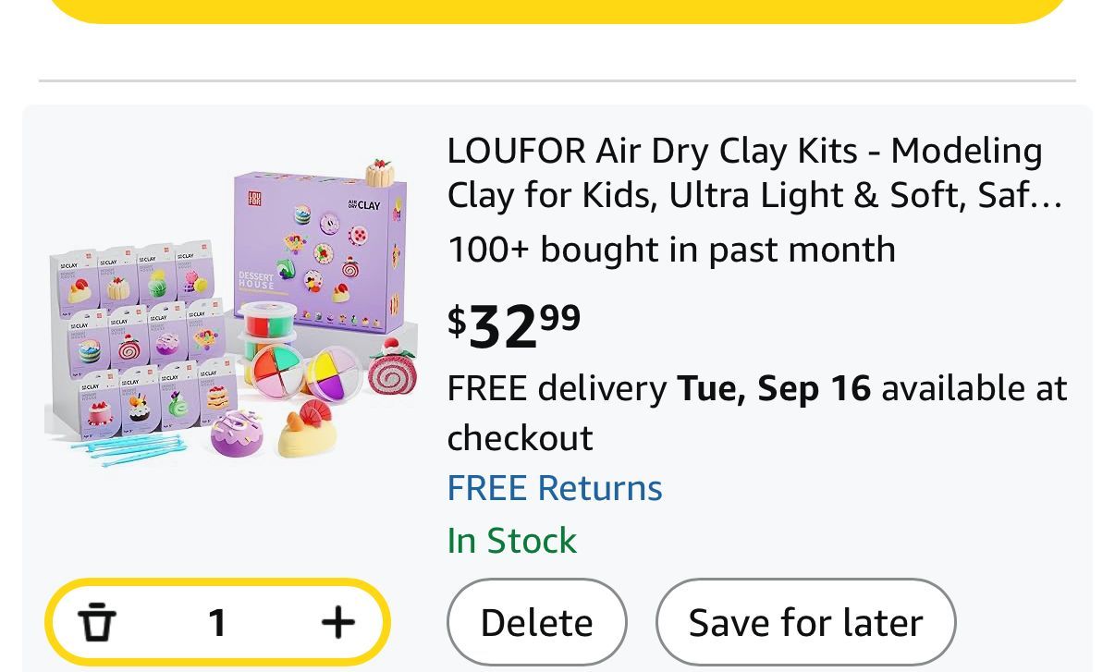Open the FREE Returns link
The image size is (1115, 672).
554,488
